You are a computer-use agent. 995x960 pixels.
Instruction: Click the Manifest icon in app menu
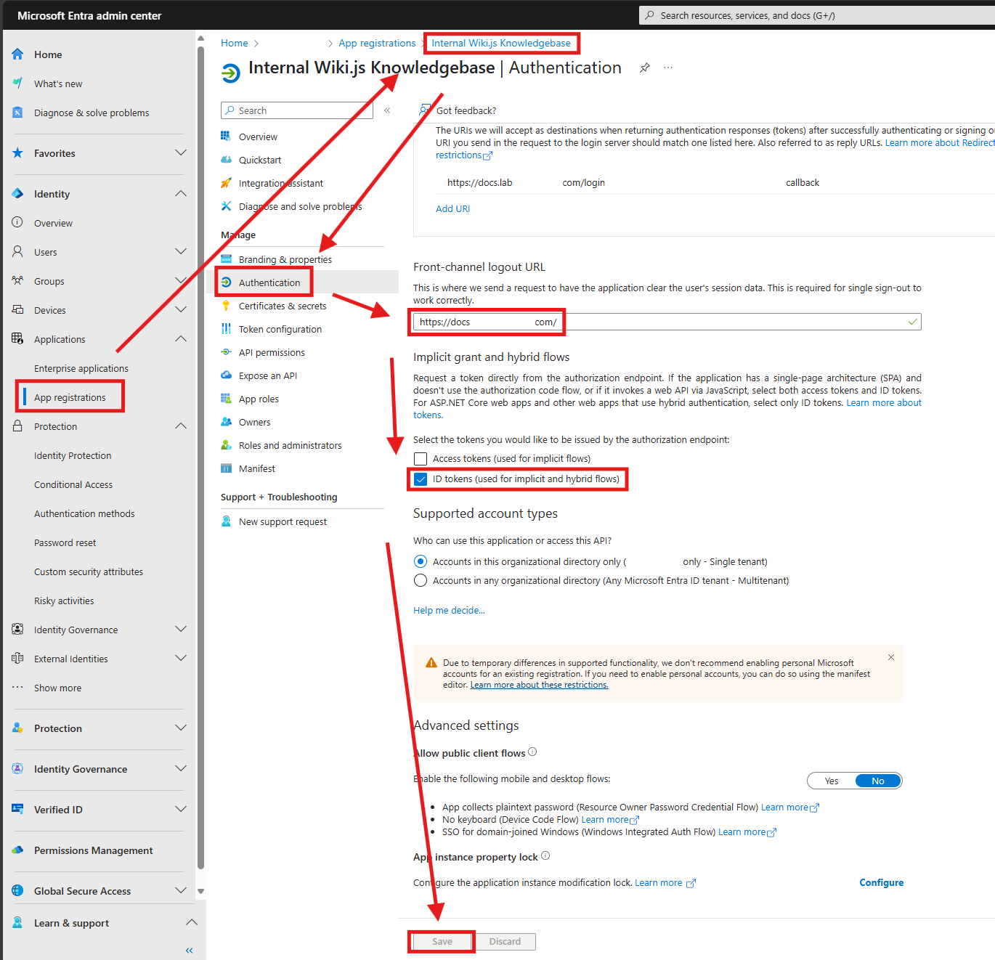tap(226, 468)
